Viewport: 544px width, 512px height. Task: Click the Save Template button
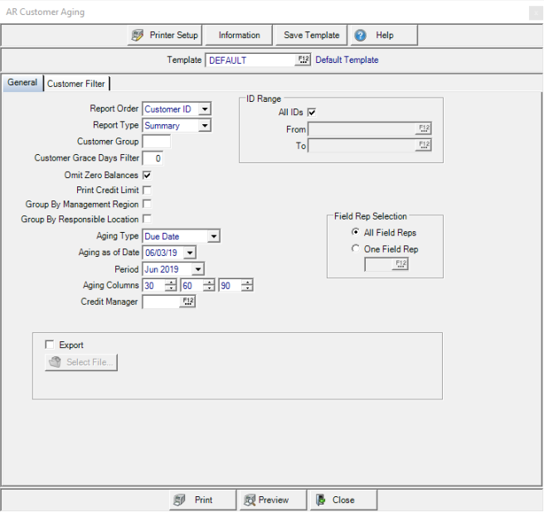point(311,36)
